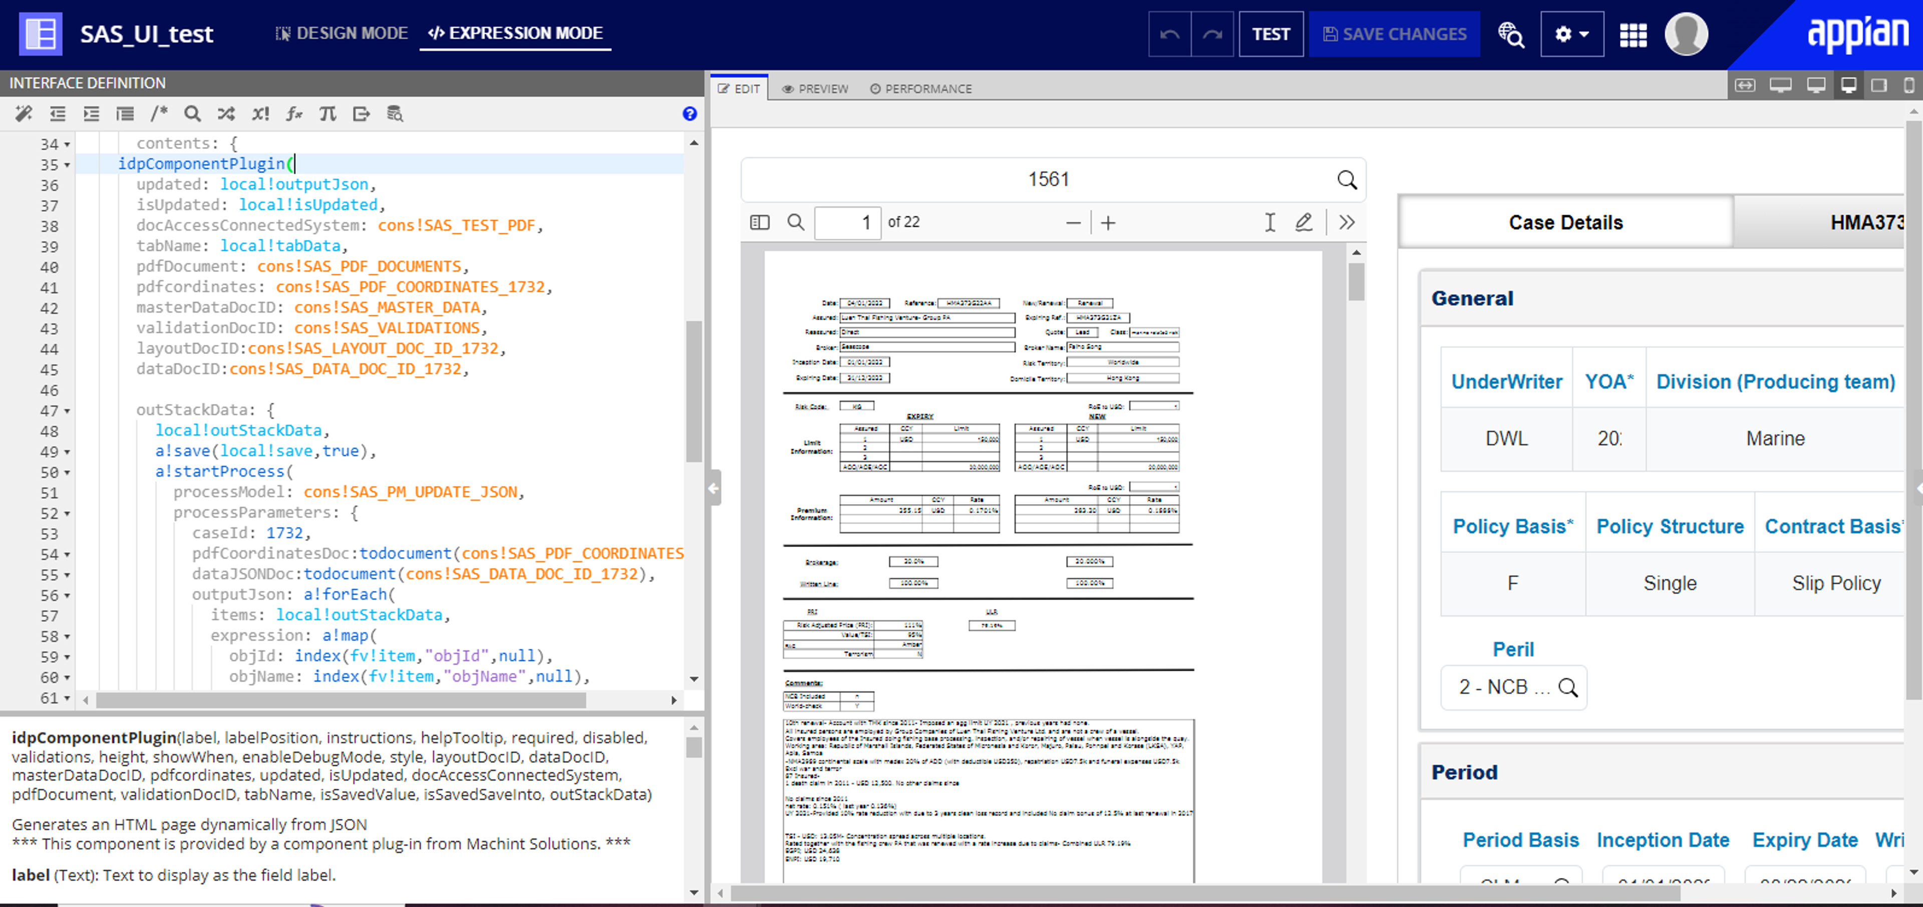Collapse a!startProcess fold at line 50
This screenshot has height=907, width=1923.
point(67,473)
